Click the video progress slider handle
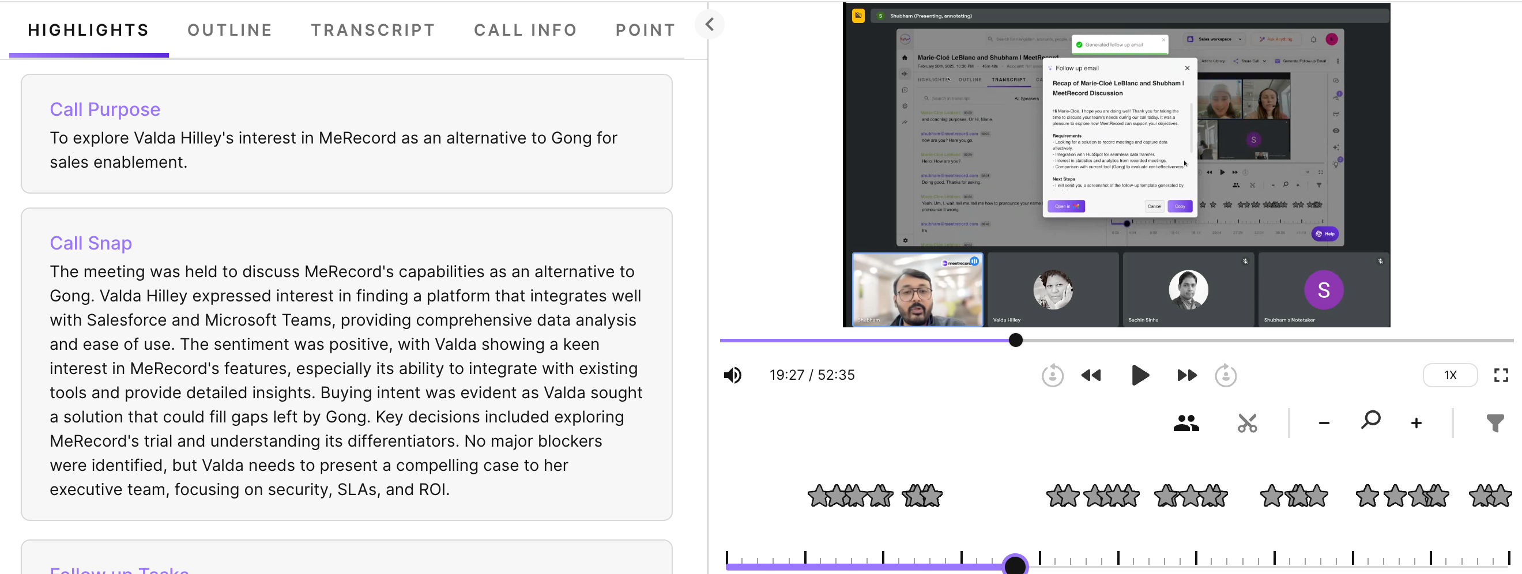Screen dimensions: 1522x574 click(1015, 340)
